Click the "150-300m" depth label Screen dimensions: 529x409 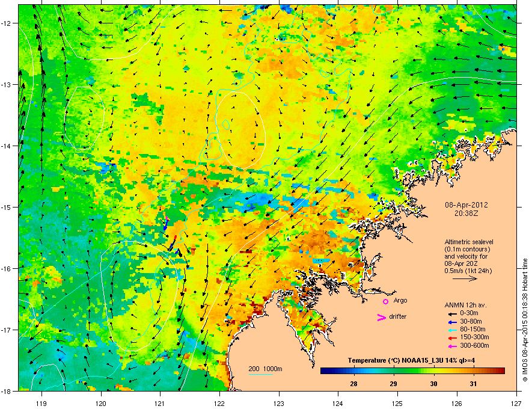tap(474, 337)
